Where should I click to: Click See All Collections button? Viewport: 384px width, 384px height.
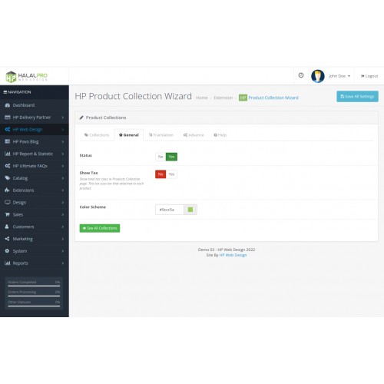tap(100, 228)
